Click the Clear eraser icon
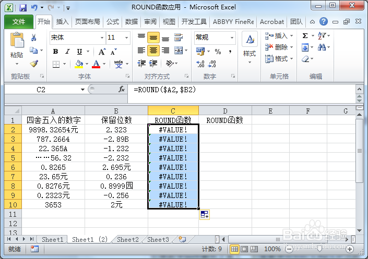The width and height of the screenshot is (368, 259). [305, 59]
